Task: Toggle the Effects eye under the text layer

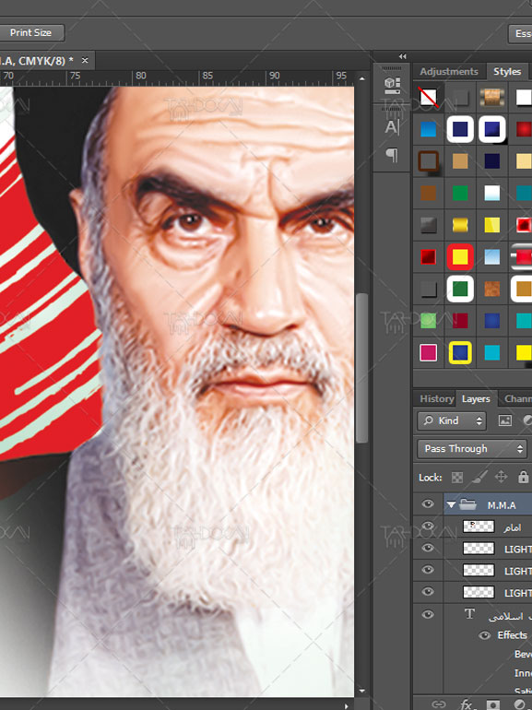Action: pyautogui.click(x=484, y=635)
